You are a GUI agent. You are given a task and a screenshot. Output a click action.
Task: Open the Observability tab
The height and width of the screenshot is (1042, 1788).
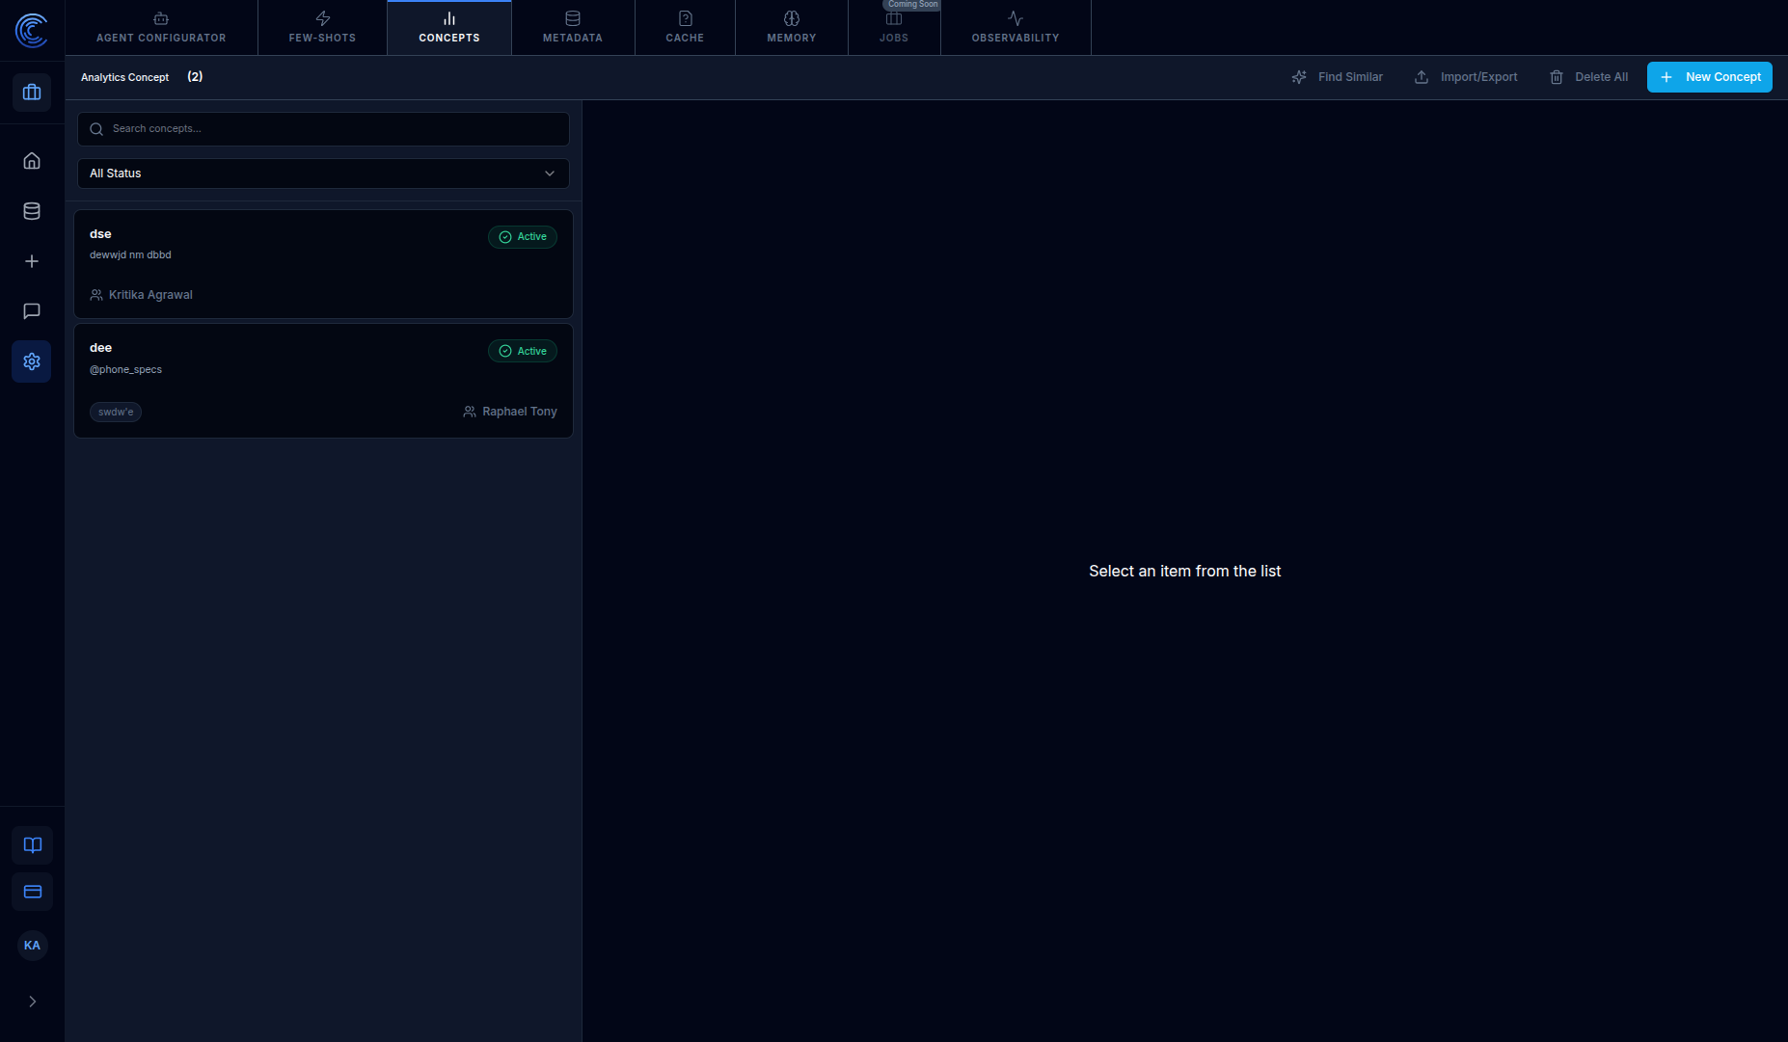coord(1016,28)
